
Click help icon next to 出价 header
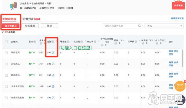[53, 42]
